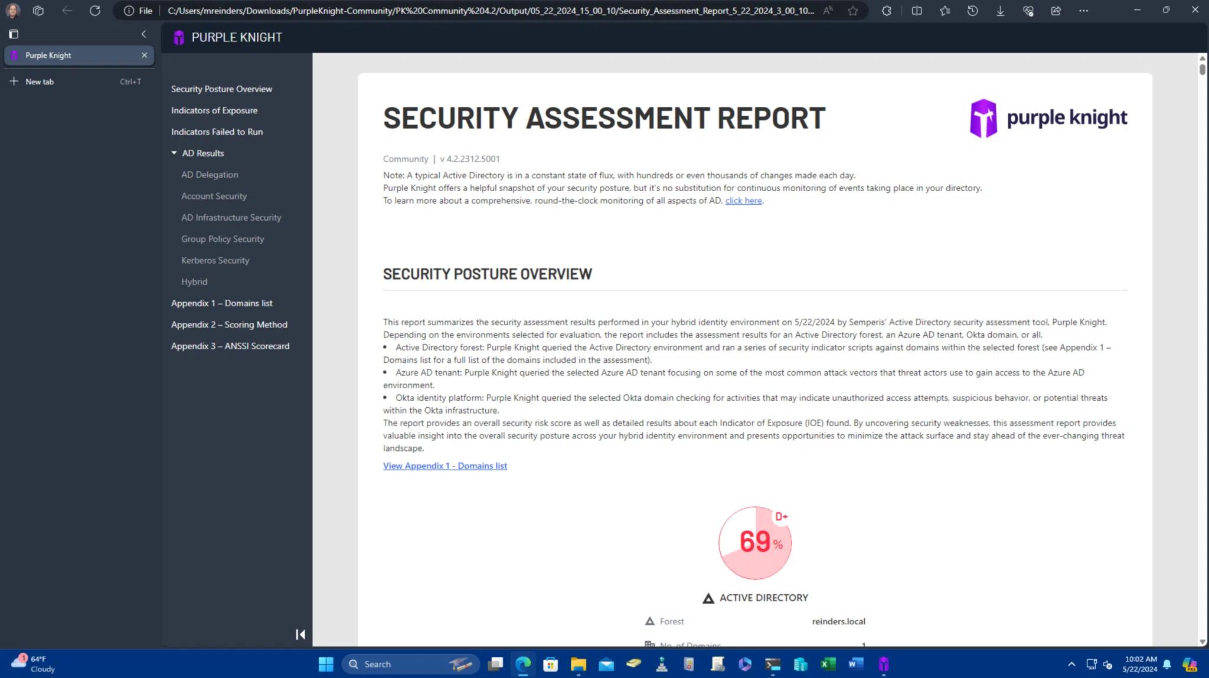Show hidden system tray icons chevron
1209x678 pixels.
click(1071, 664)
